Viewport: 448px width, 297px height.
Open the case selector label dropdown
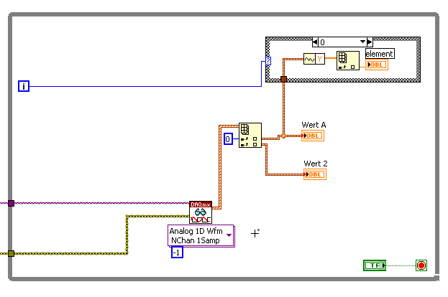pyautogui.click(x=362, y=42)
